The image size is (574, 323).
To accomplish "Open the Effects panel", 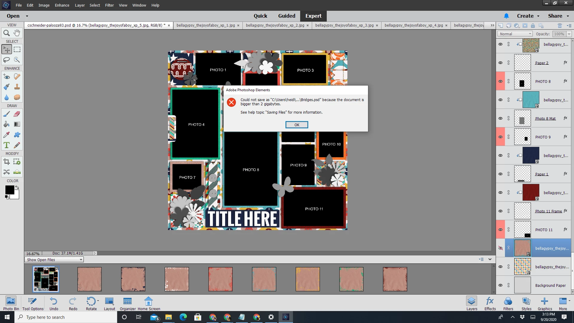I will 490,303.
